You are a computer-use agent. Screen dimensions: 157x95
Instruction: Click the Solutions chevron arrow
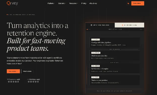(x=66, y=3)
